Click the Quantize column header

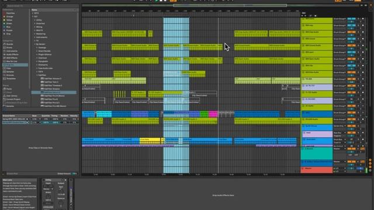[x=46, y=116]
